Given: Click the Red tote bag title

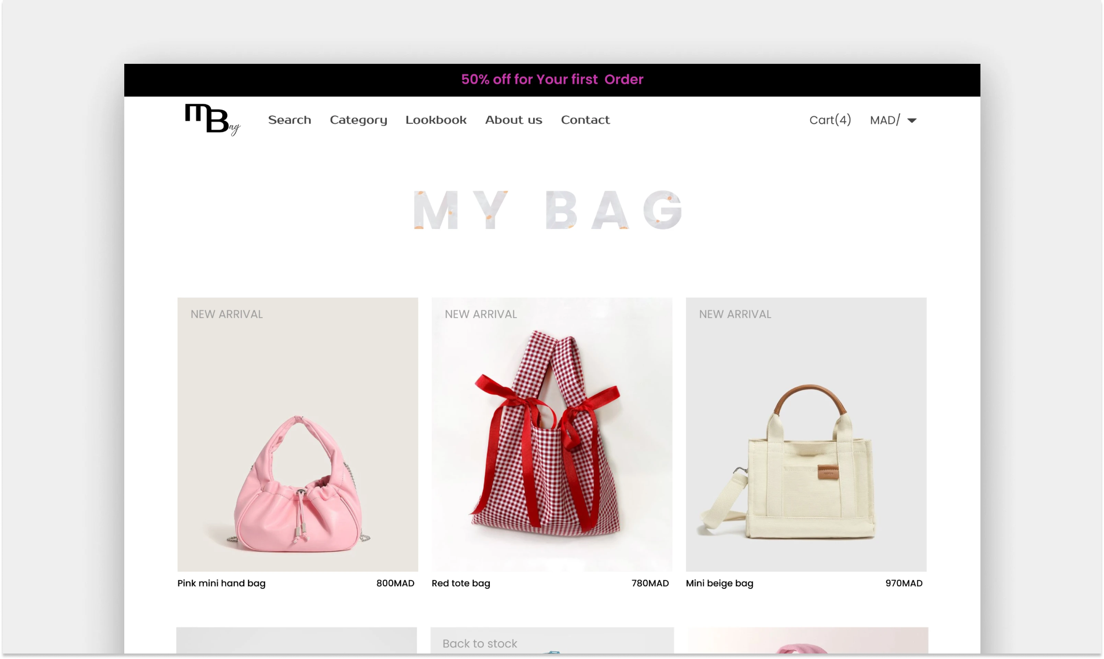Looking at the screenshot, I should point(461,583).
